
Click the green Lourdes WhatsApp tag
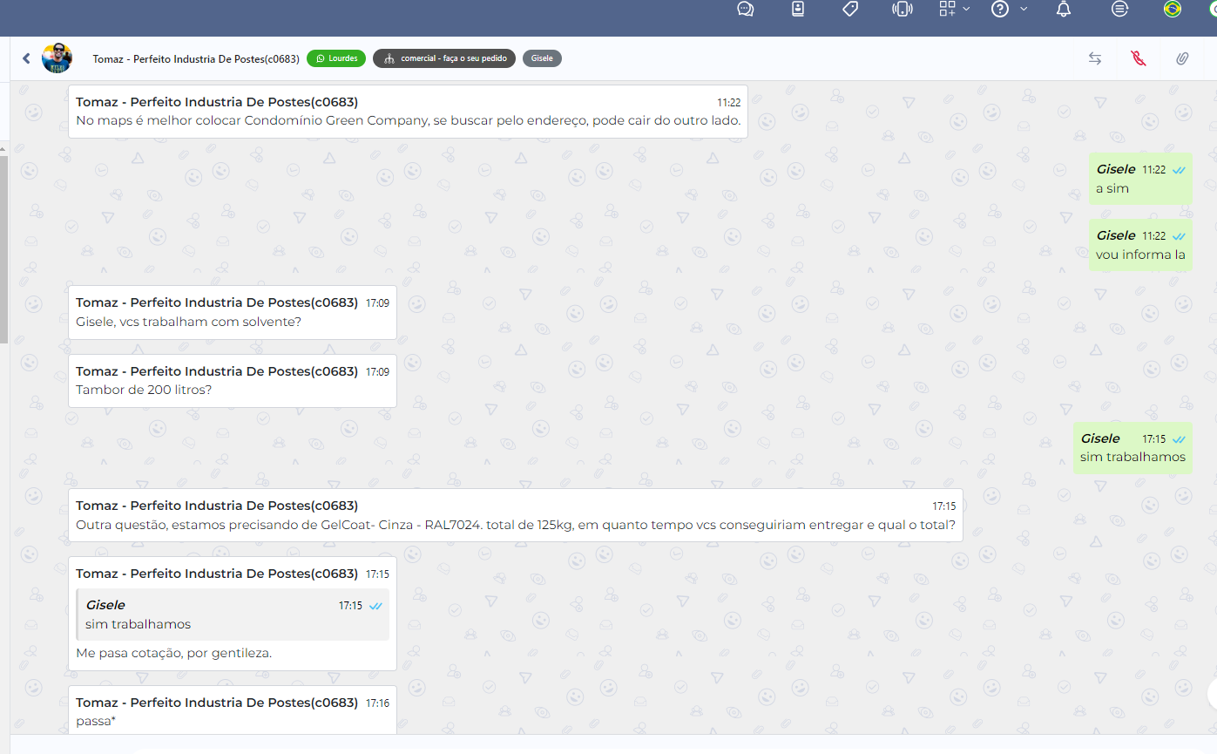click(336, 58)
